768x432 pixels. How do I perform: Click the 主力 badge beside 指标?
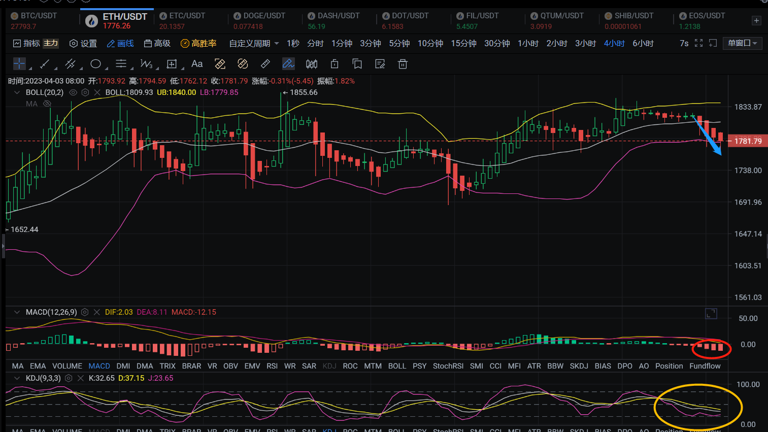coord(51,44)
